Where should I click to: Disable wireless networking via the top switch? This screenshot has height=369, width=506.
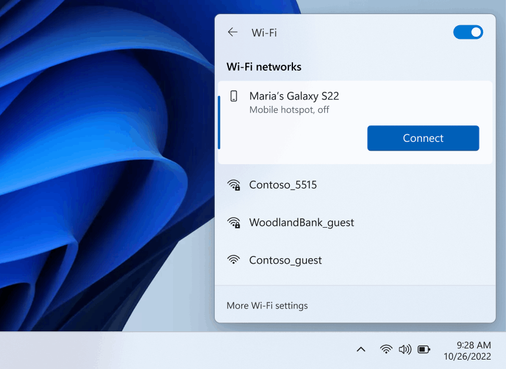(468, 32)
